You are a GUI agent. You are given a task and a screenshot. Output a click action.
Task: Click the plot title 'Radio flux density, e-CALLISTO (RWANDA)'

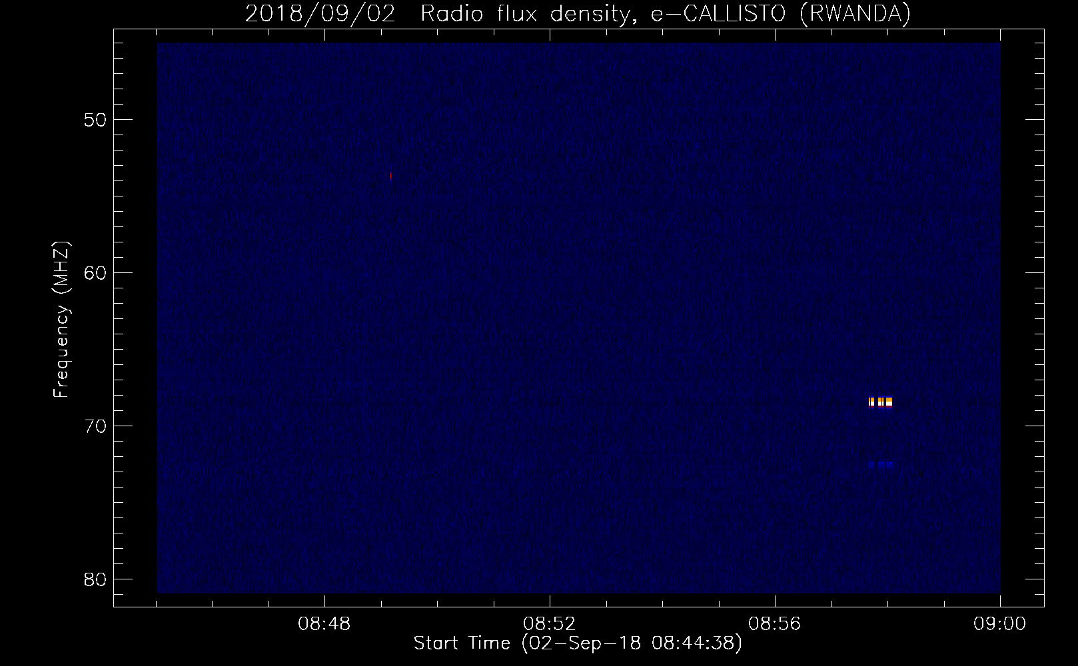666,13
